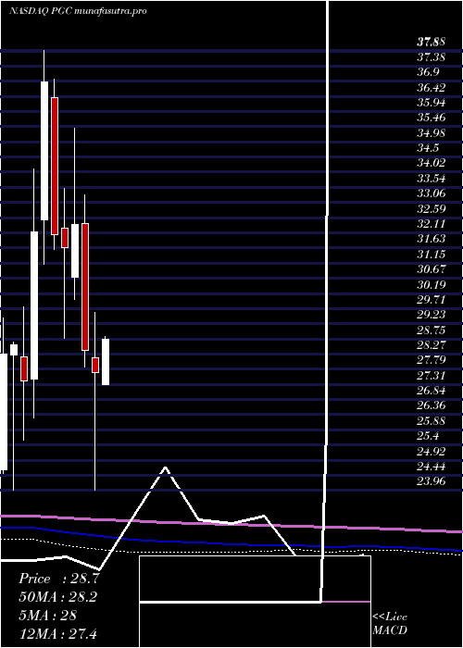Click the 29.23 price axis label

tap(431, 315)
